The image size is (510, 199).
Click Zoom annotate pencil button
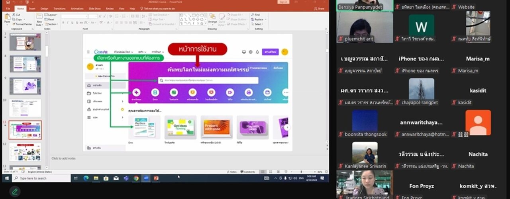coord(15,191)
